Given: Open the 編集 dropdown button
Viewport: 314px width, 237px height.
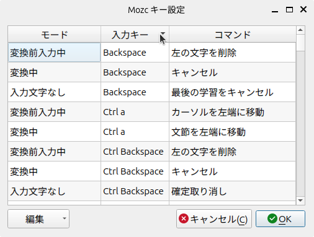Looking at the screenshot, I should 38,219.
